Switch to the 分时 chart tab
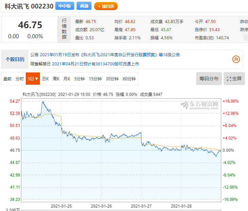 point(19,79)
